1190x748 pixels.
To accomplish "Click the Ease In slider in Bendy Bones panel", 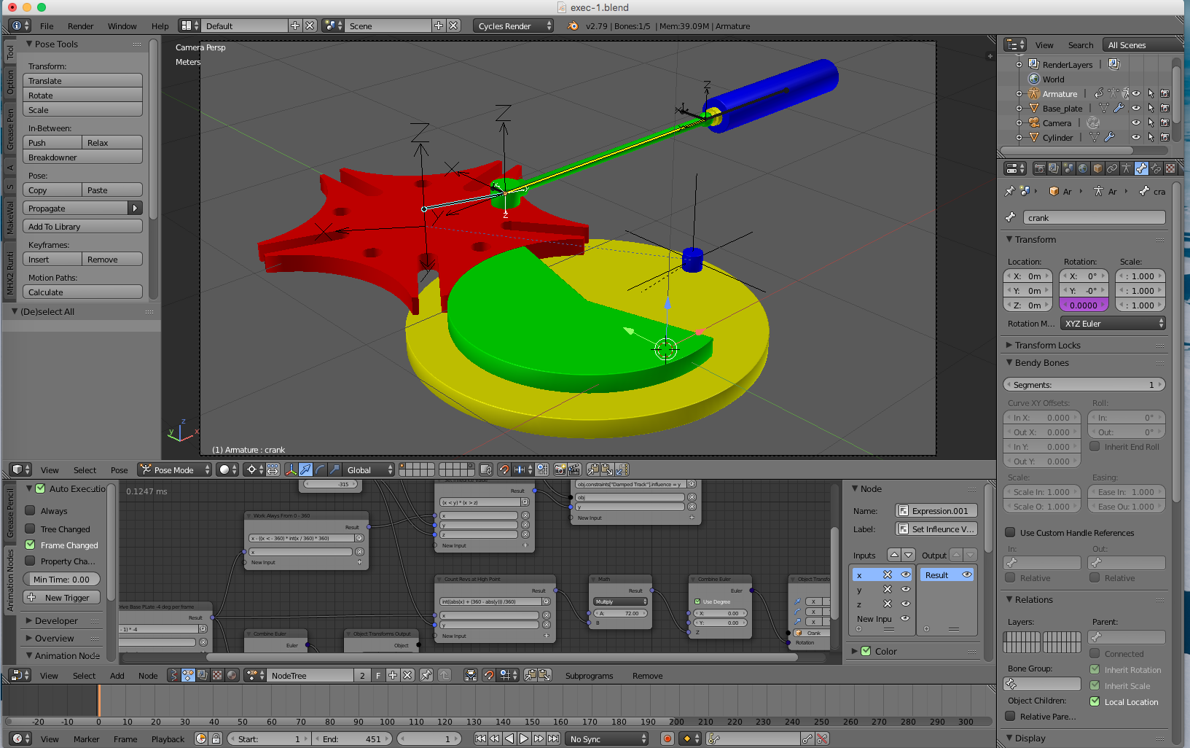I will click(1127, 492).
